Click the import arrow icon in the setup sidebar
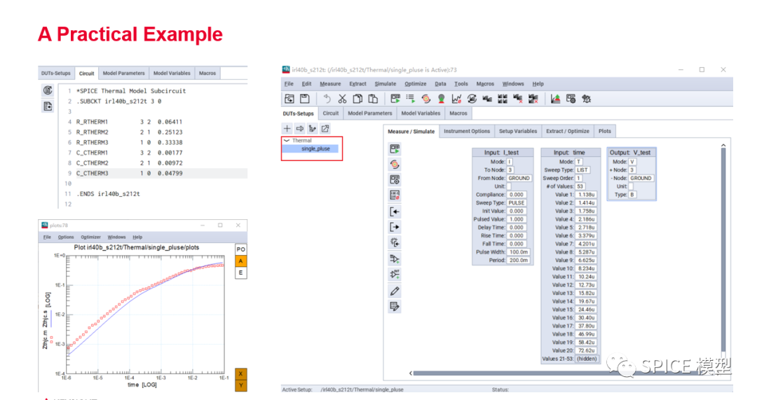The width and height of the screenshot is (757, 400). coord(395,212)
